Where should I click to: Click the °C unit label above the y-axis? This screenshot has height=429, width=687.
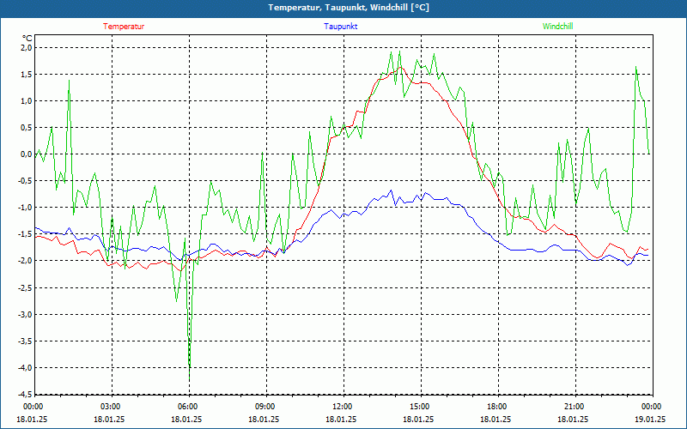[x=27, y=38]
